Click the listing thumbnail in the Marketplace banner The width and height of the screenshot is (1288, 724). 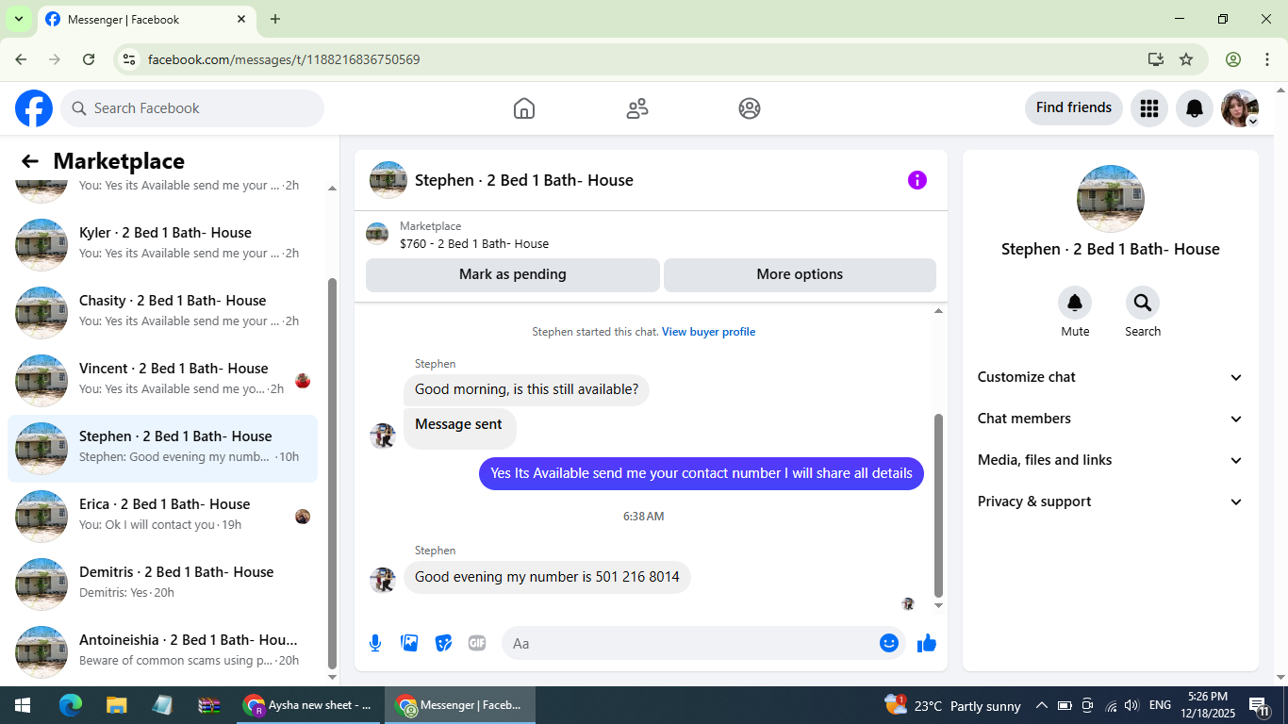point(377,234)
